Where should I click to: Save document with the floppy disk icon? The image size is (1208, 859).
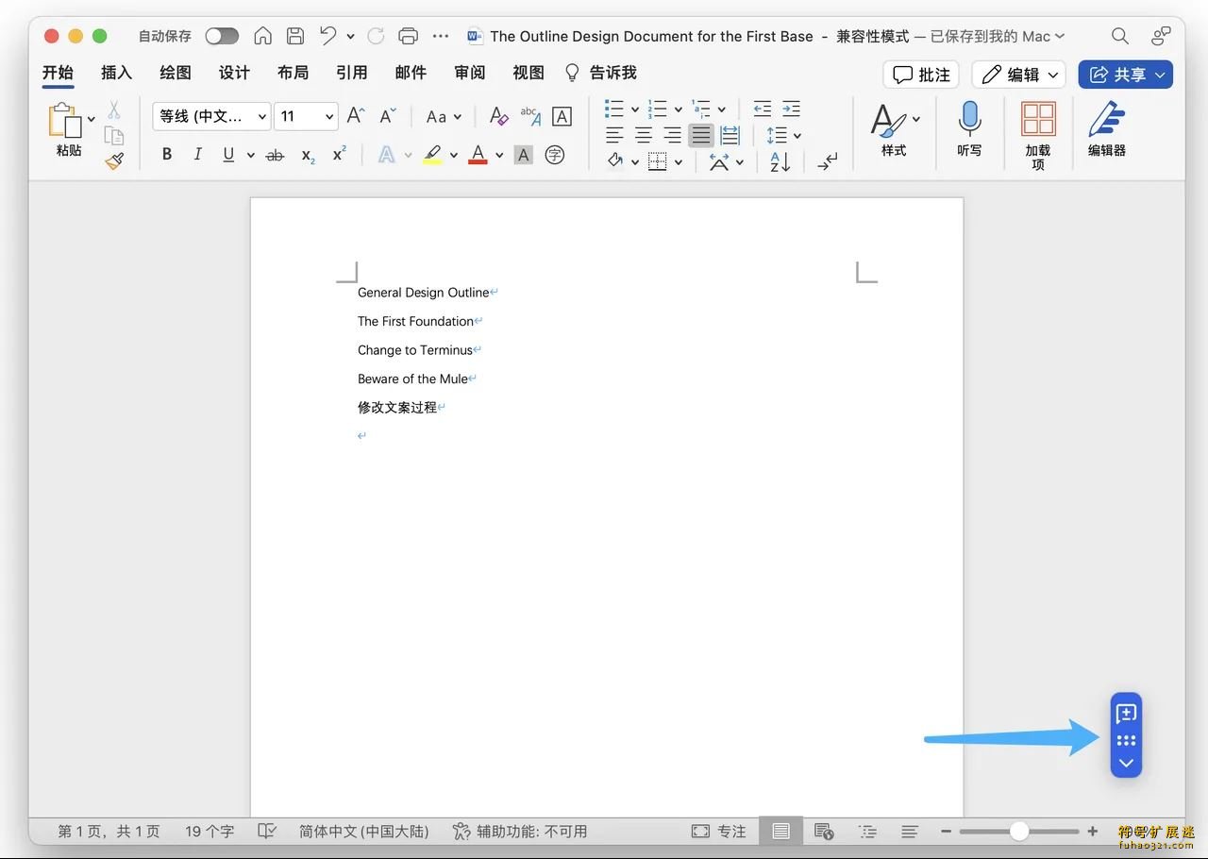295,36
